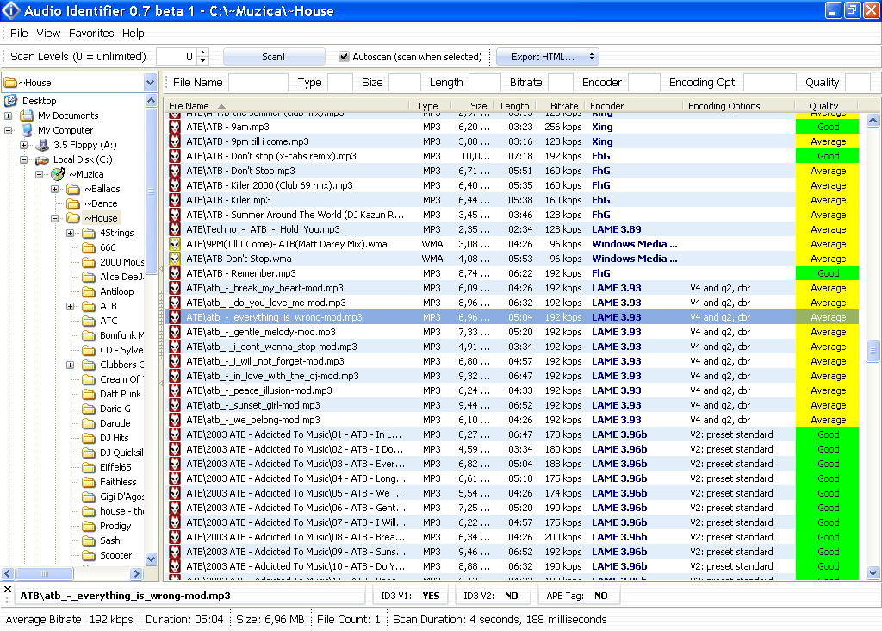Toggle the Autoscan checkbox
Viewport: 882px width, 631px height.
point(345,57)
